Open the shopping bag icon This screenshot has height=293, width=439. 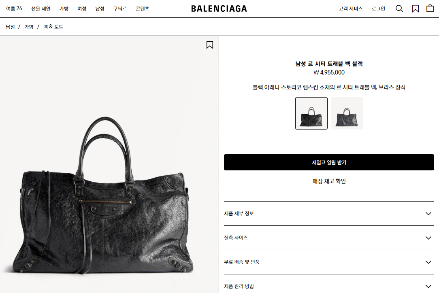click(x=430, y=8)
